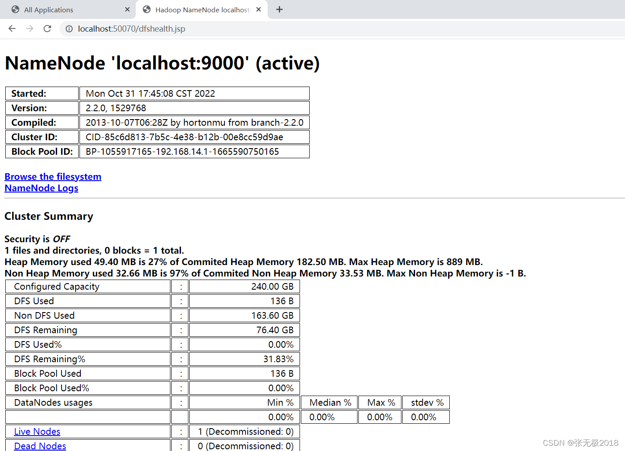Click the files and directories total line
This screenshot has height=451, width=625.
coord(94,251)
